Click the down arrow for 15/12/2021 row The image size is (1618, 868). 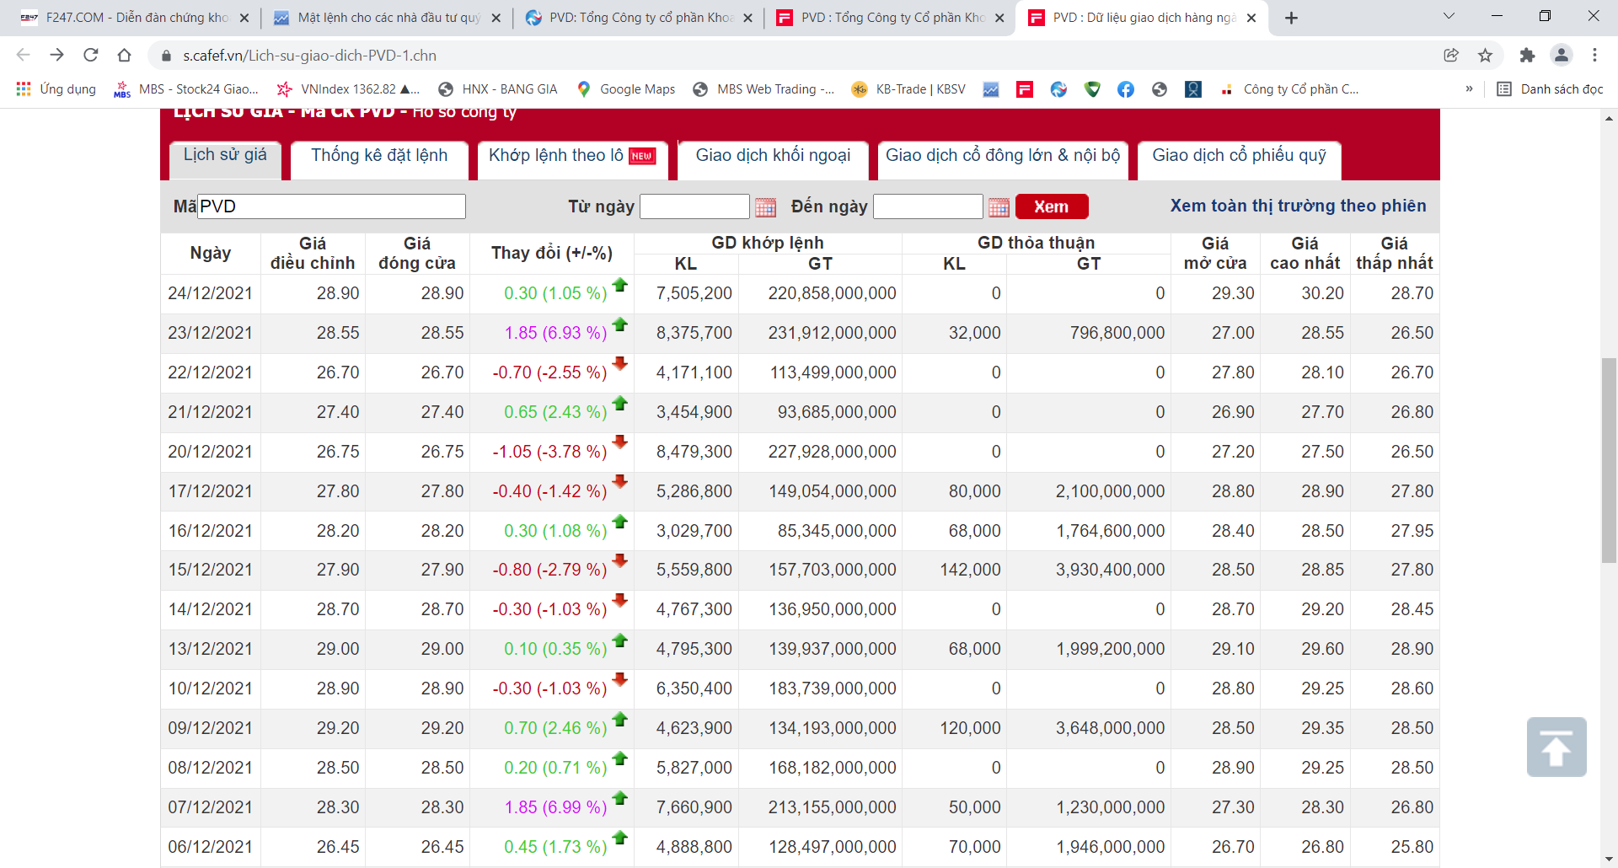pyautogui.click(x=620, y=561)
